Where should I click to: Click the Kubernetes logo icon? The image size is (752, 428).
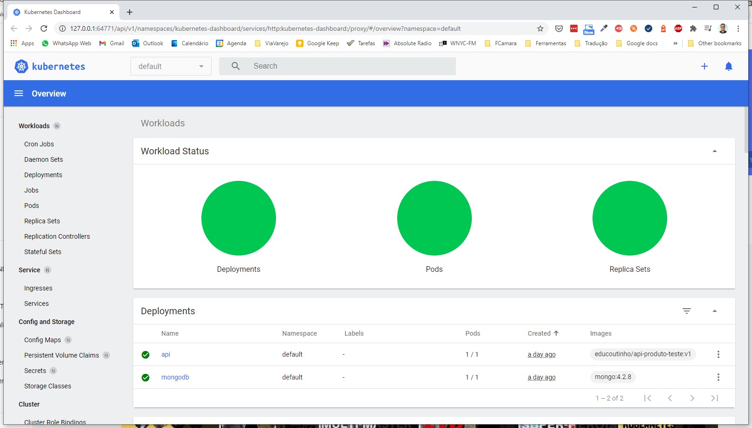(x=21, y=66)
